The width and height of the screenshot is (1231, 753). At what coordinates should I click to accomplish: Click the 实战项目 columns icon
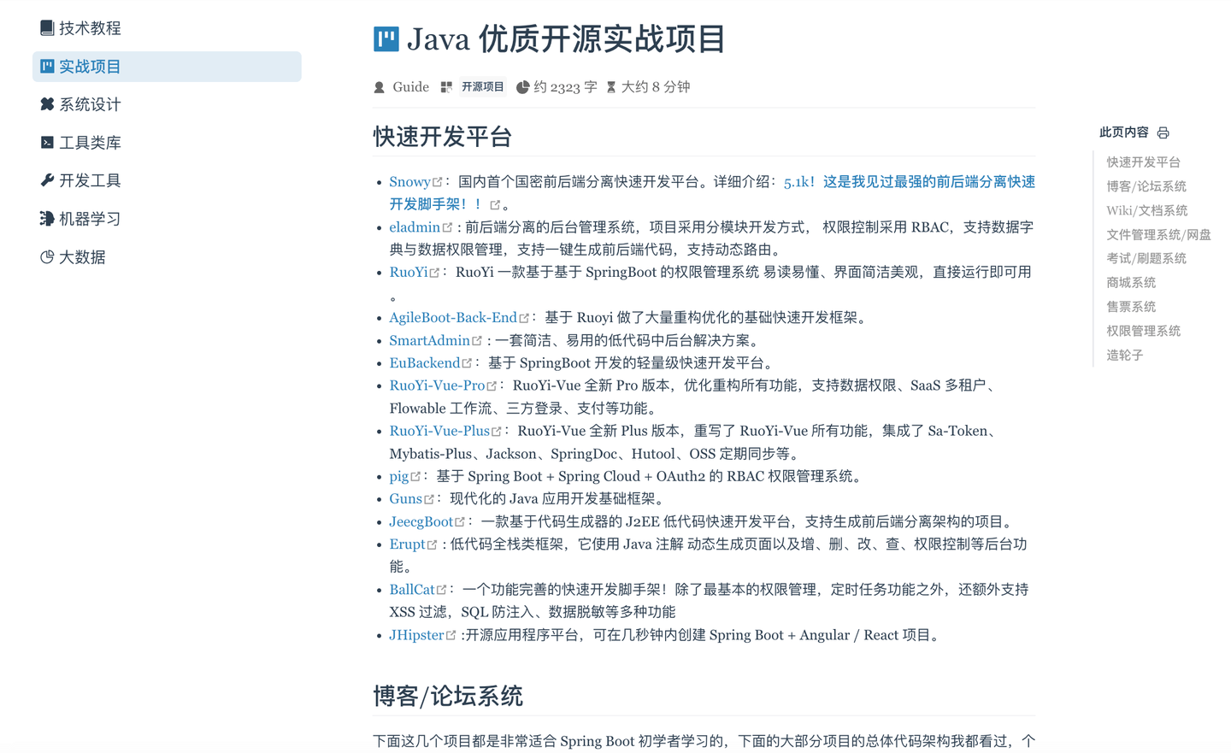click(47, 66)
